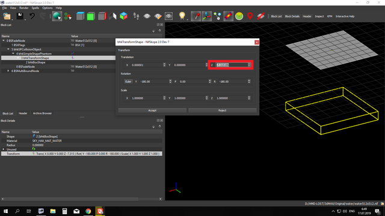Click Reject in transform dialog
Viewport: 385px width, 216px height.
[x=222, y=110]
